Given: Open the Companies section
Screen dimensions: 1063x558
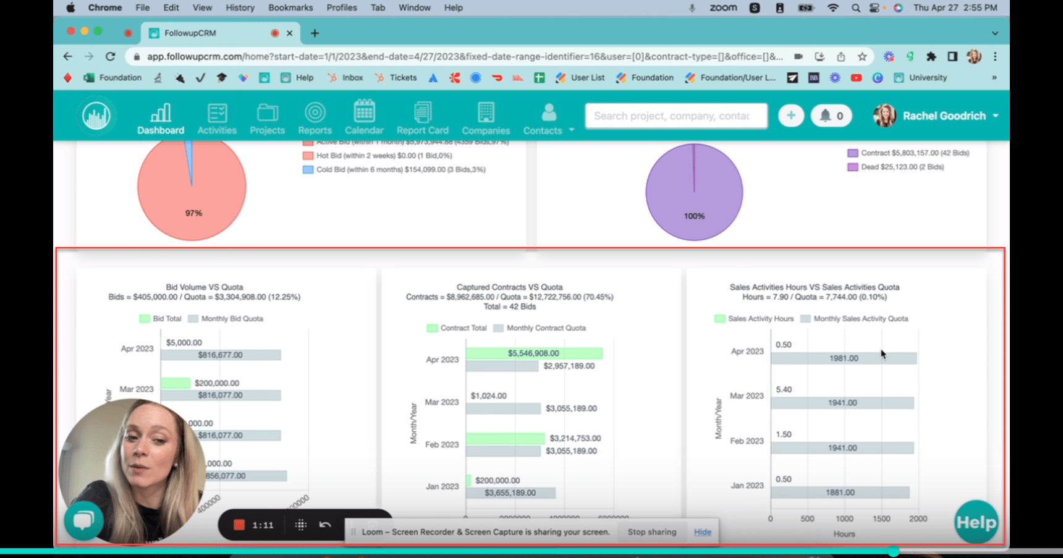Looking at the screenshot, I should (486, 117).
